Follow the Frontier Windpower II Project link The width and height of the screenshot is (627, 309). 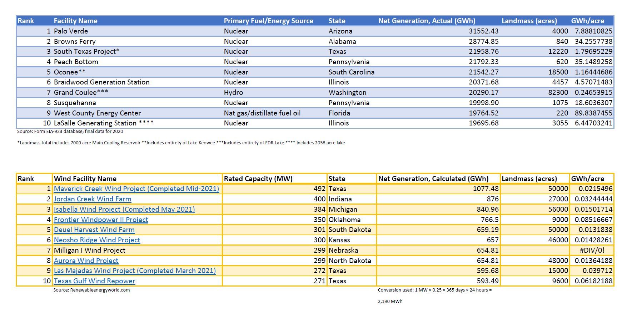tap(101, 220)
